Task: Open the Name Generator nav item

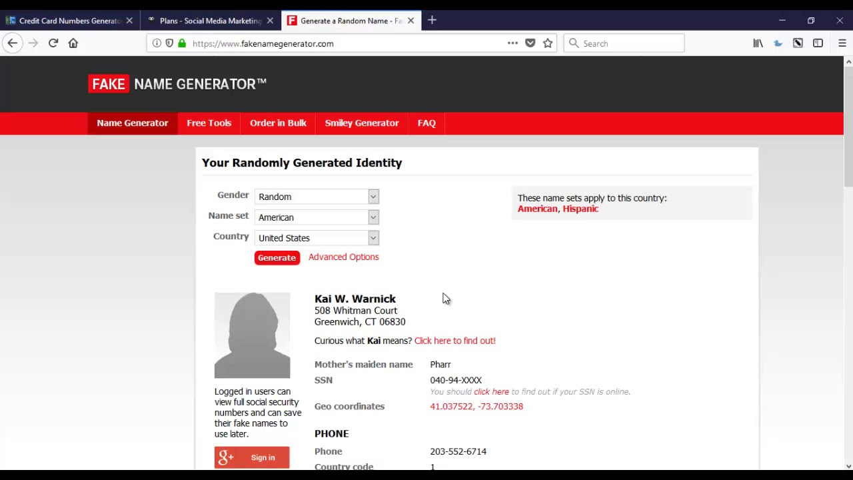Action: coord(133,123)
